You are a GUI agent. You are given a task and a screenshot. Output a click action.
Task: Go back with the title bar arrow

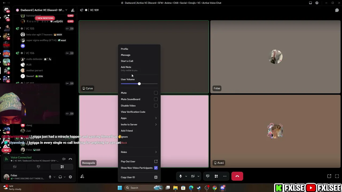click(x=4, y=3)
